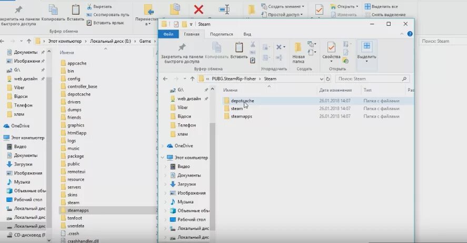This screenshot has width=467, height=243.
Task: Open address history dropdown in Steam window
Action: point(321,79)
